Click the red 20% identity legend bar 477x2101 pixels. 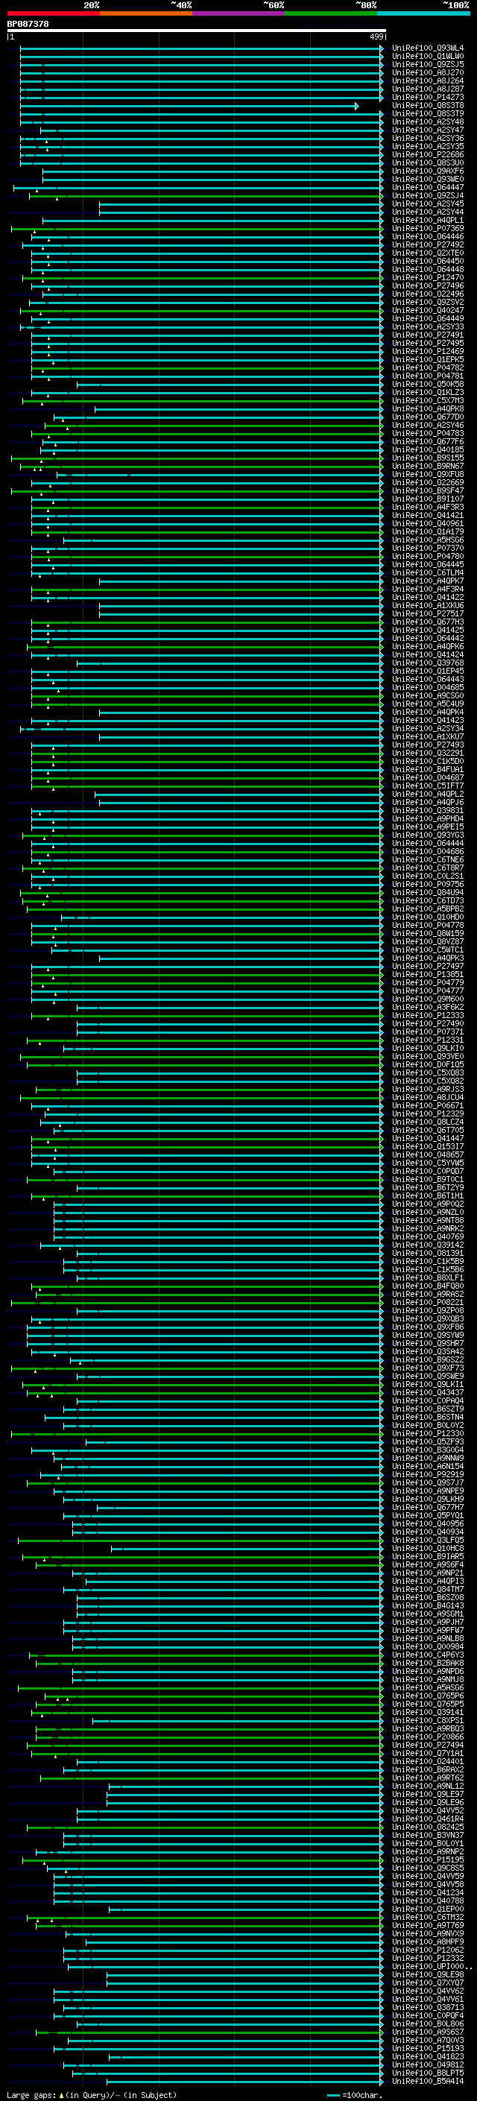(53, 13)
